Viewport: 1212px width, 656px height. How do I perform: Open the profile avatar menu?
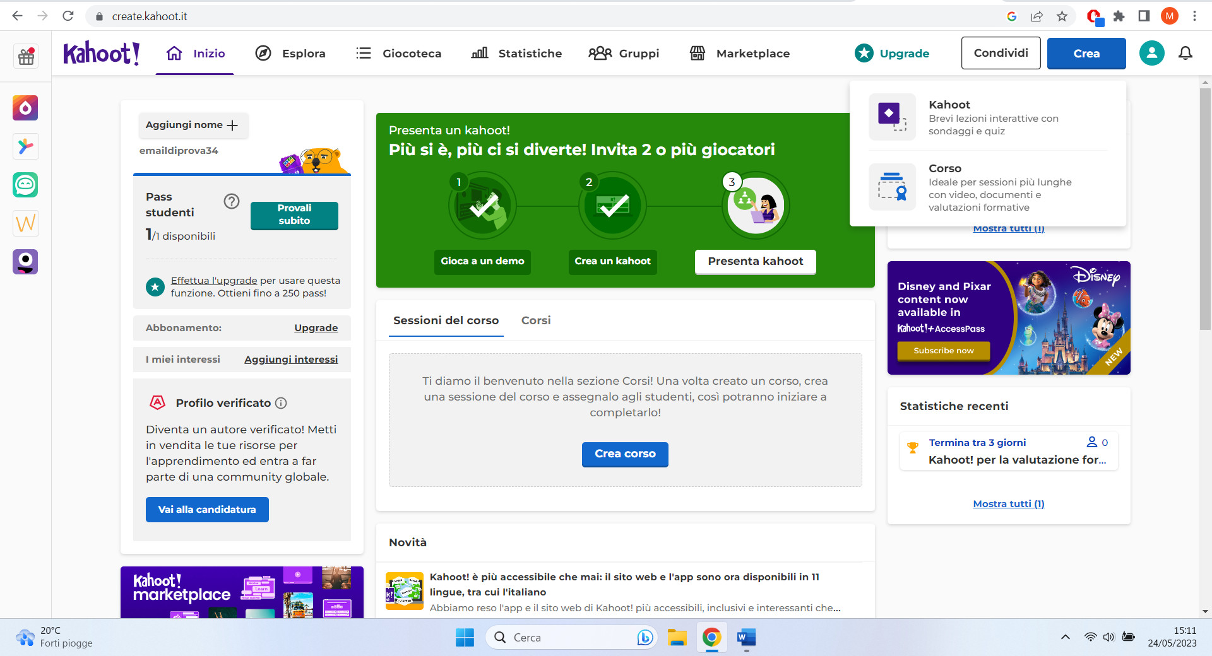coord(1151,53)
